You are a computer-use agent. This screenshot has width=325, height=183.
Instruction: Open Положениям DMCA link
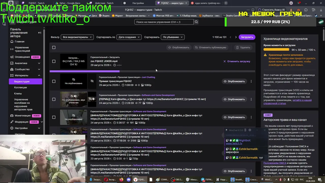point(275,163)
